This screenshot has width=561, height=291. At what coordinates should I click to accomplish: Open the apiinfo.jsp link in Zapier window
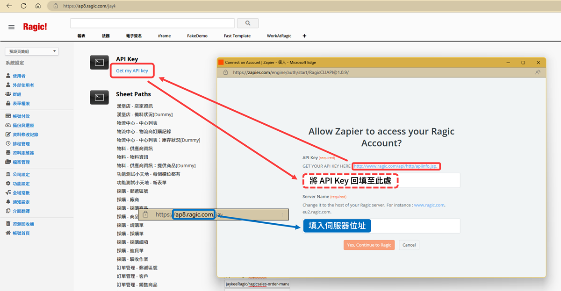[x=395, y=166]
